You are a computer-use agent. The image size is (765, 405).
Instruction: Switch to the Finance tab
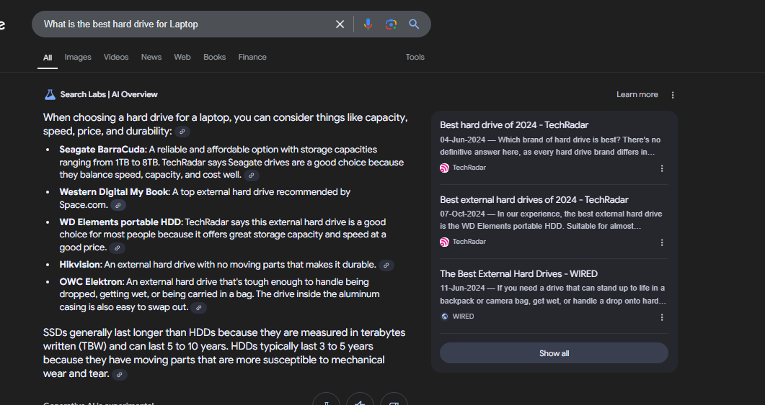pyautogui.click(x=252, y=57)
